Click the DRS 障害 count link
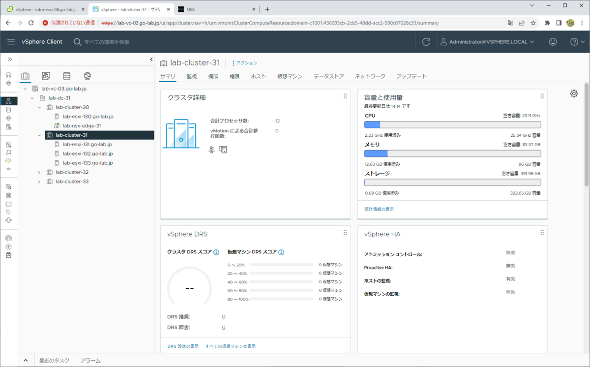 [x=224, y=328]
